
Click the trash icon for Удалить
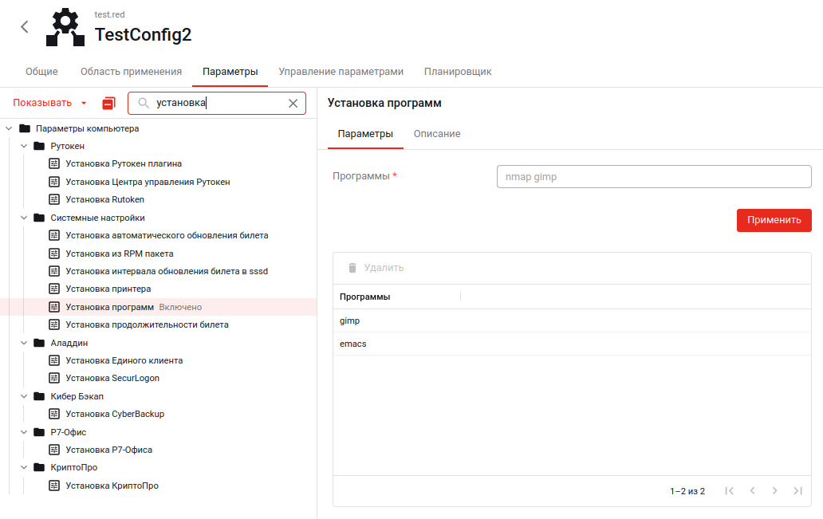(x=352, y=268)
